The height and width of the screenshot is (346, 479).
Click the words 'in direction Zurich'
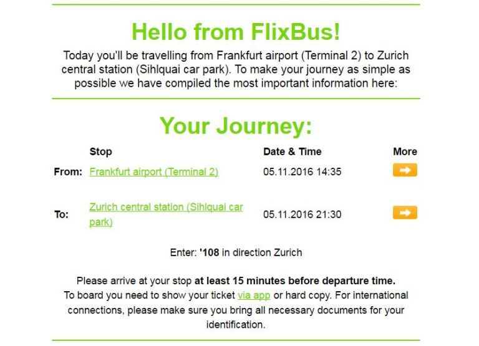tap(264, 252)
